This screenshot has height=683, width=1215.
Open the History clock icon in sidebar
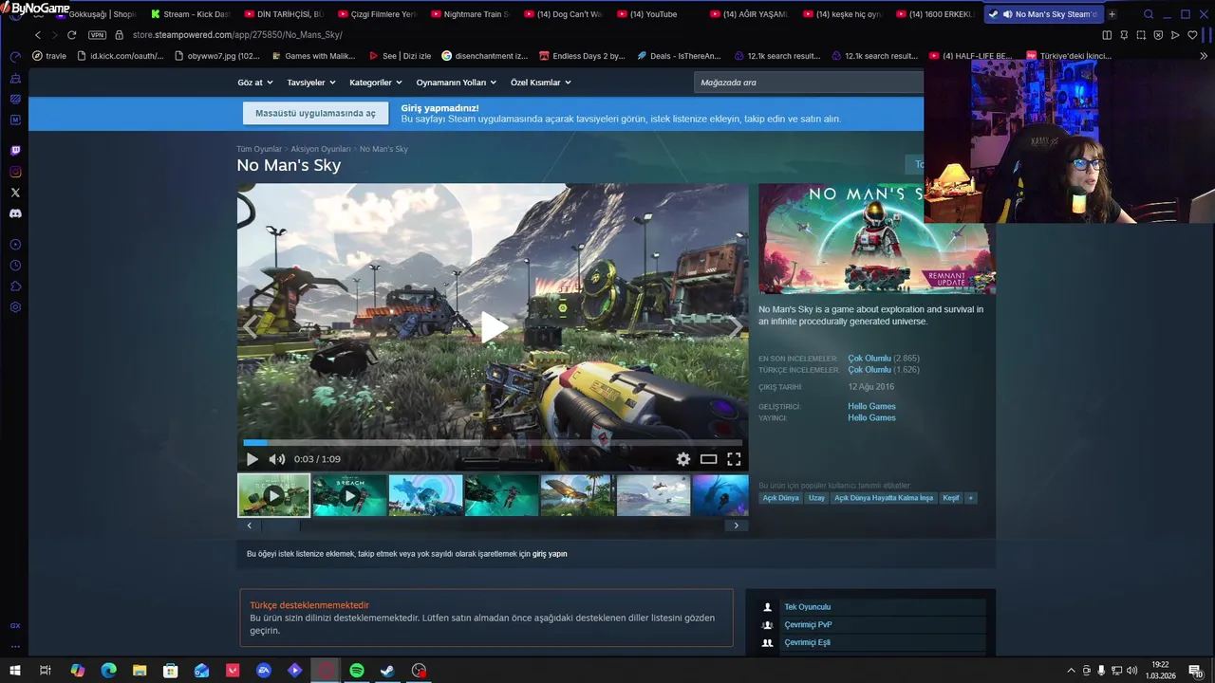(15, 266)
